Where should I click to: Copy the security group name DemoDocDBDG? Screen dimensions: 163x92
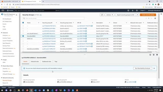click(24, 82)
